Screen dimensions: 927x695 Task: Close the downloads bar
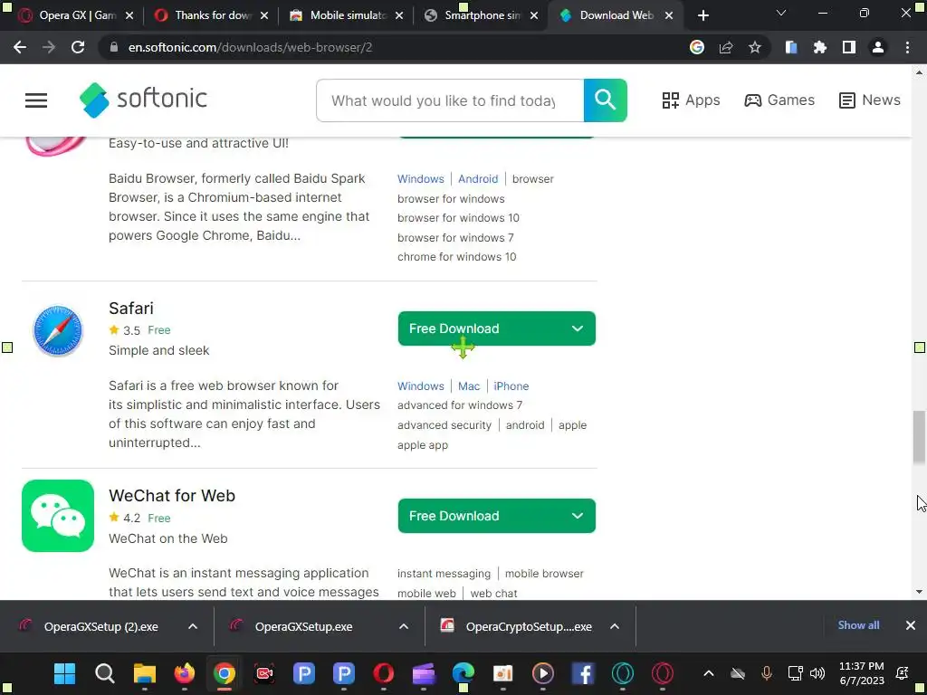pyautogui.click(x=911, y=625)
